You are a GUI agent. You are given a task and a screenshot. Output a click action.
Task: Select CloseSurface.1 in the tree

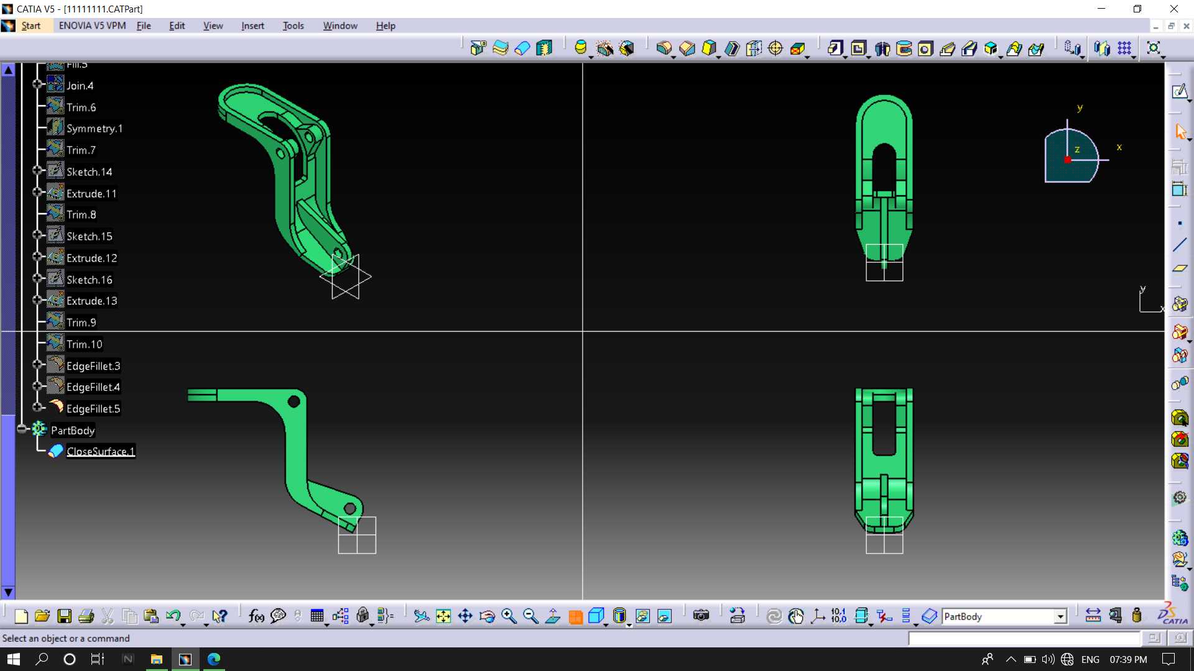click(x=101, y=452)
